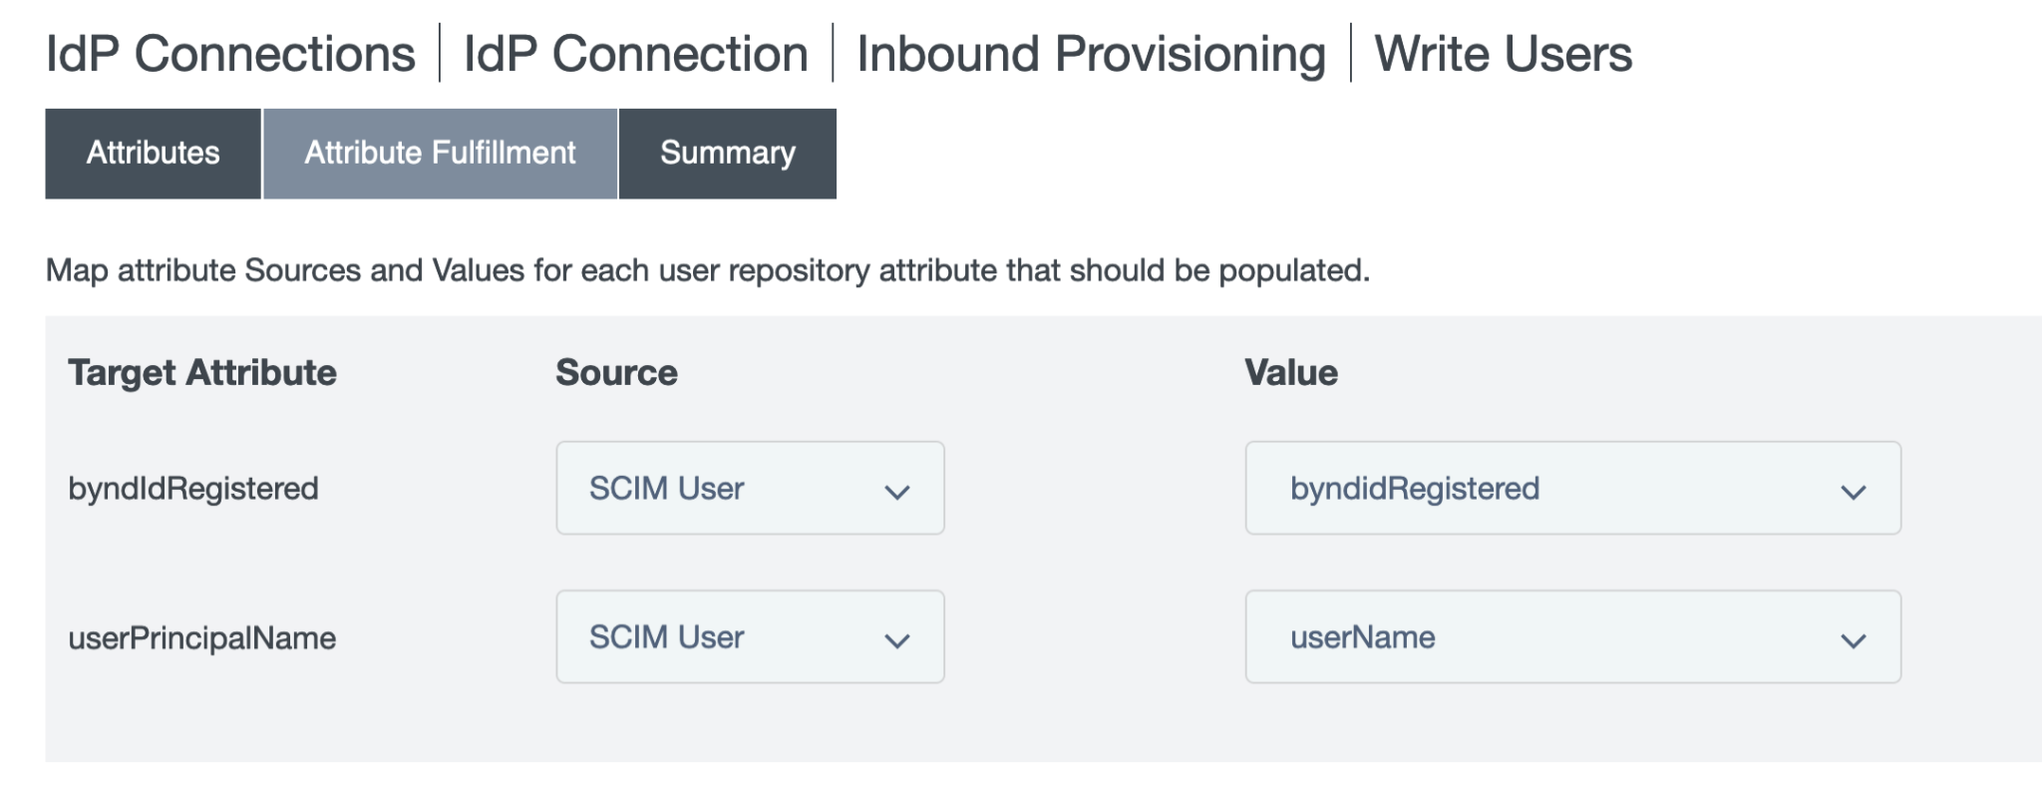
Task: Click the Value column header
Action: pos(1290,372)
